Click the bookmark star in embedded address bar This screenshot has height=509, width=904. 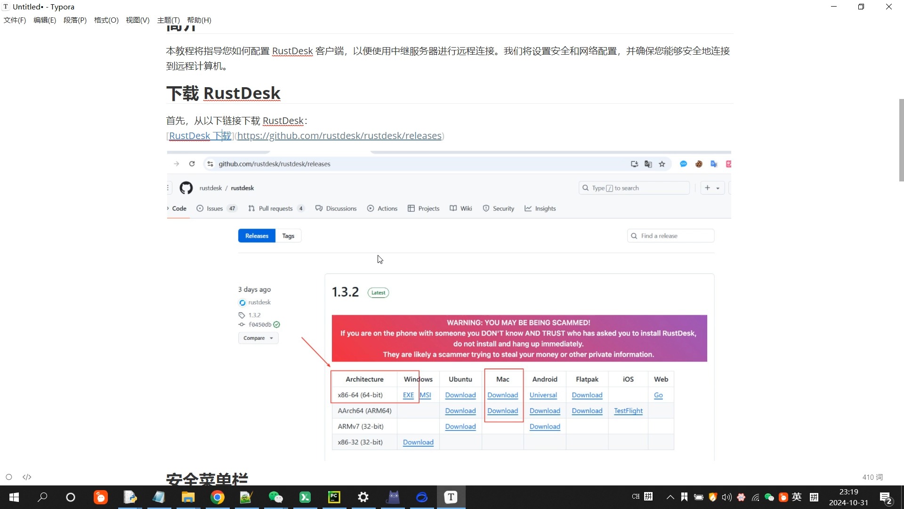point(662,164)
